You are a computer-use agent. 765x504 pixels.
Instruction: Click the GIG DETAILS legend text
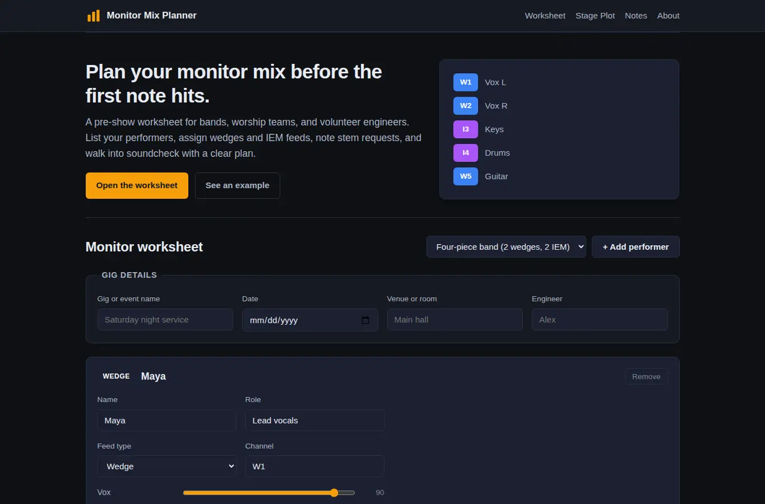click(129, 275)
